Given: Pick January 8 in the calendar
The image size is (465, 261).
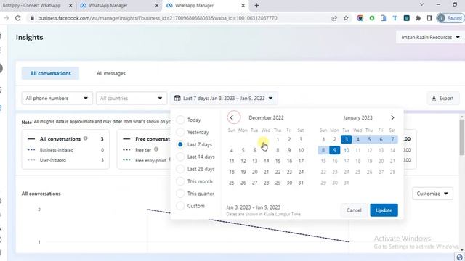Looking at the screenshot, I should (x=323, y=150).
